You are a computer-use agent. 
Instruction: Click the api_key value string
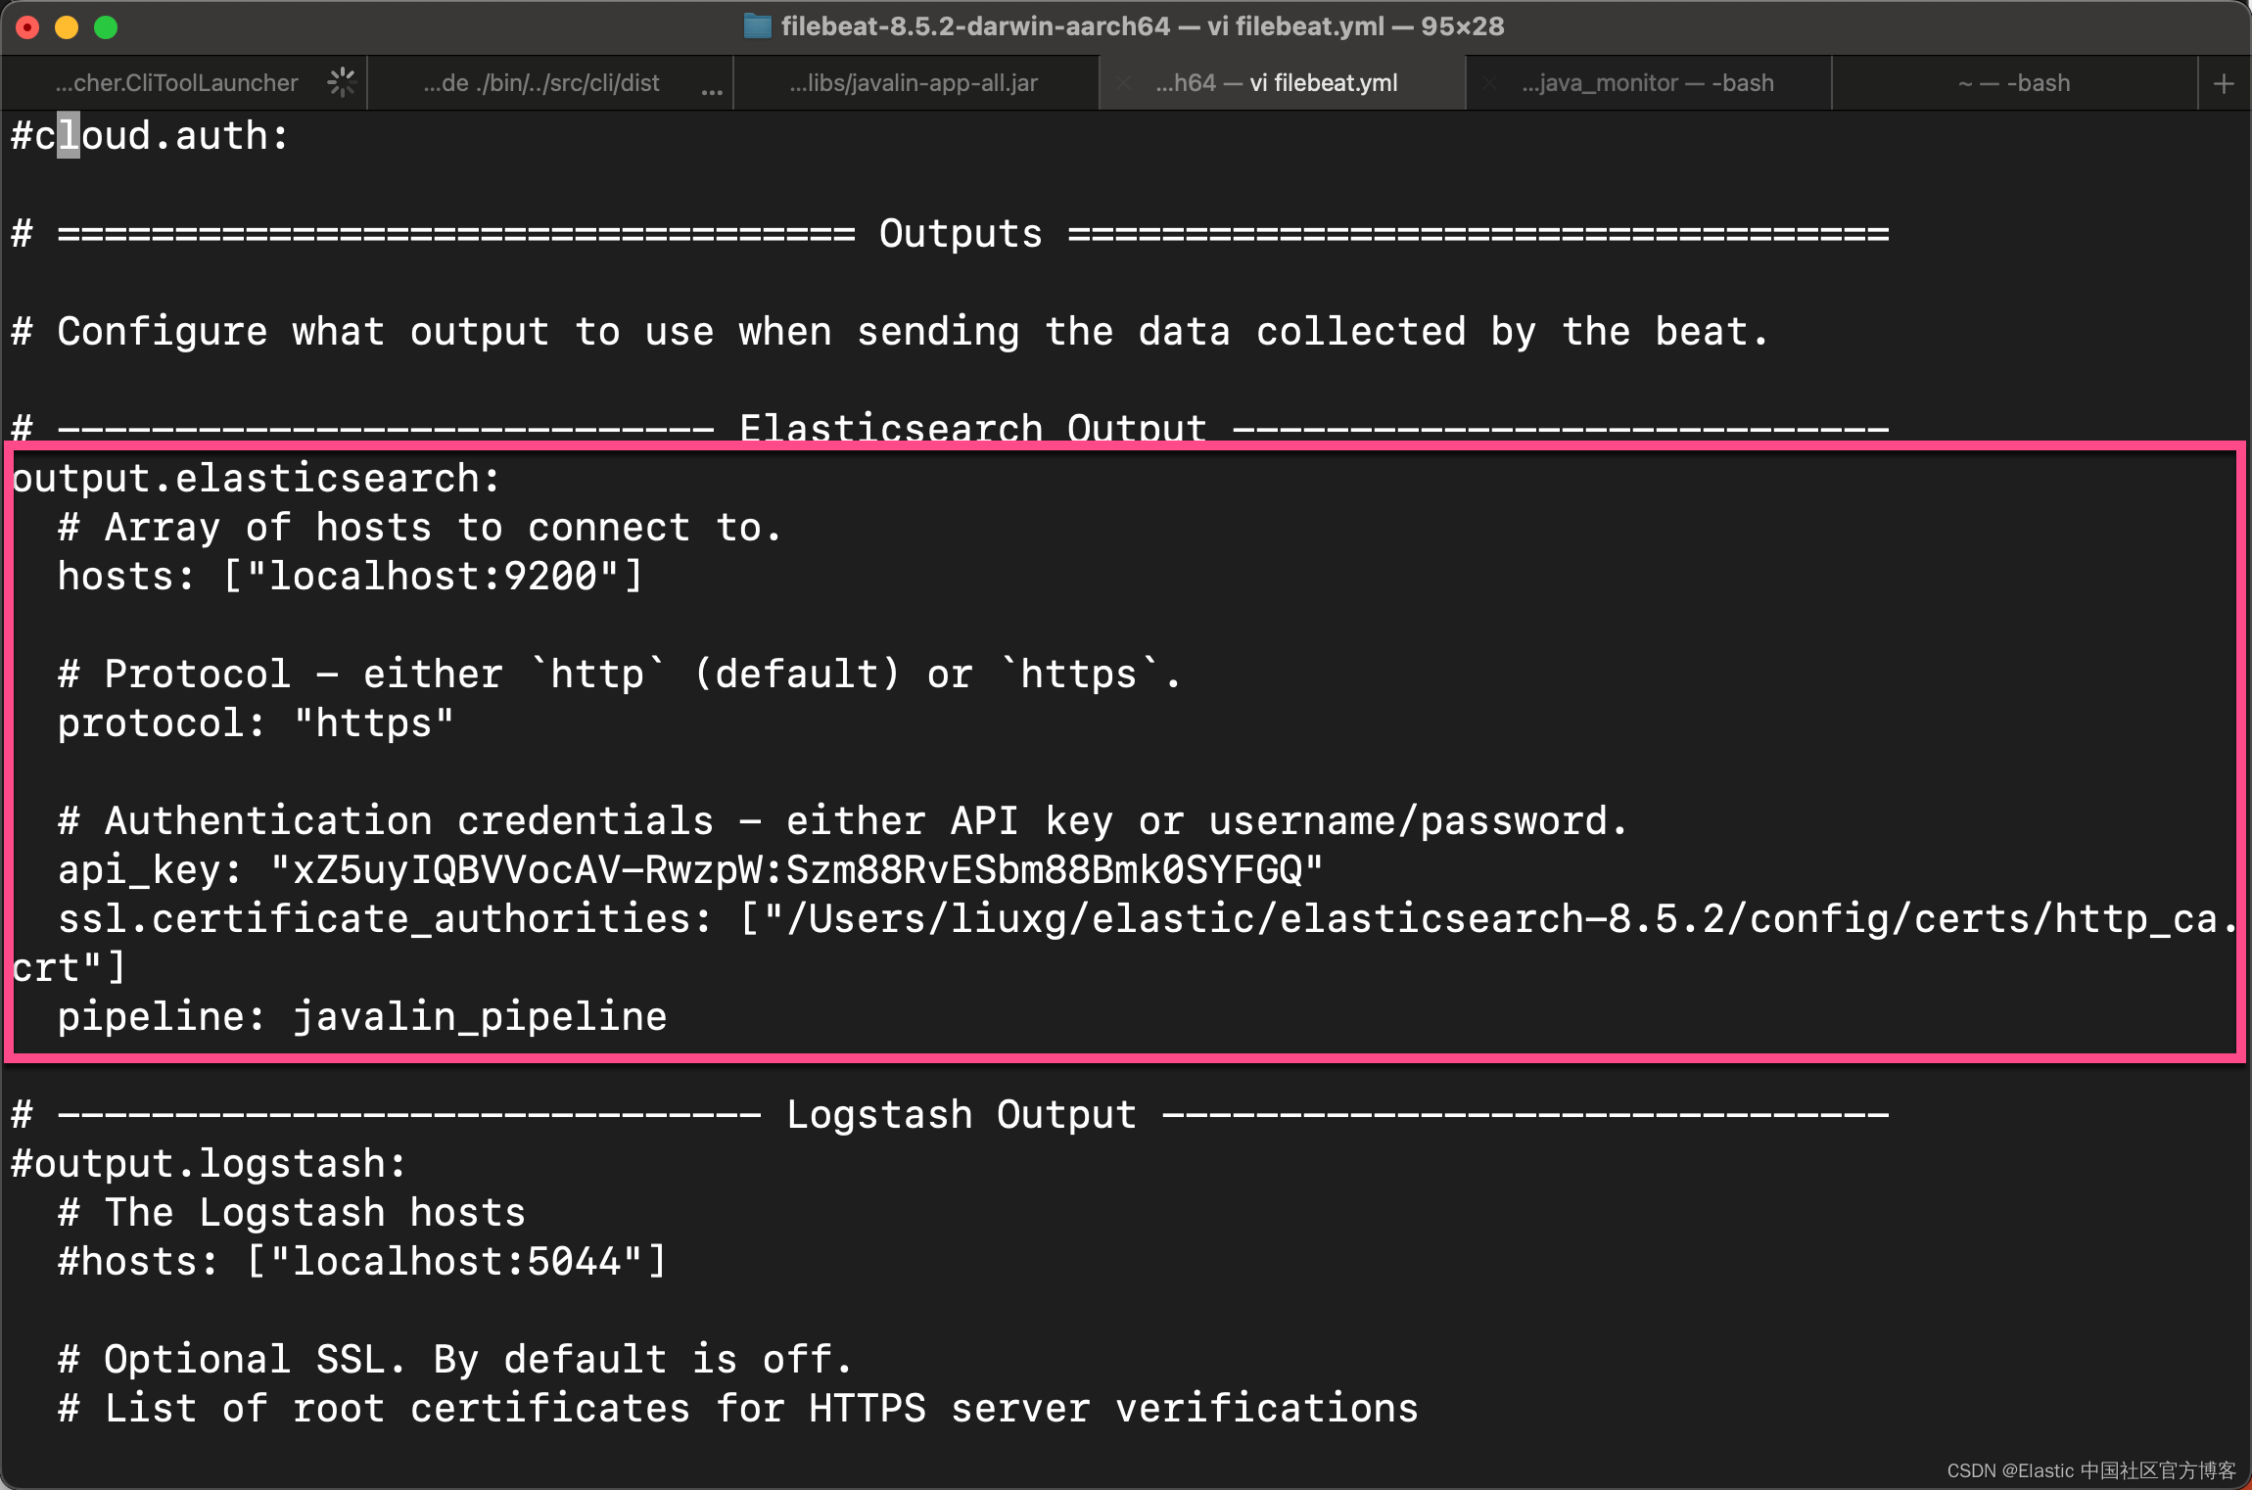[795, 870]
